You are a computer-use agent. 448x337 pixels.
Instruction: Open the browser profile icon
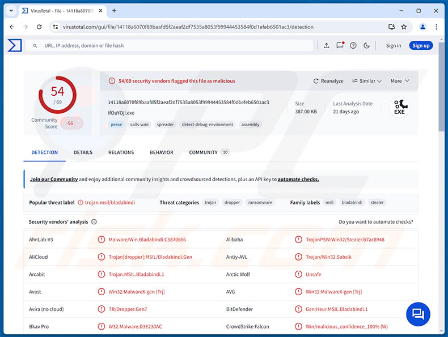[422, 27]
